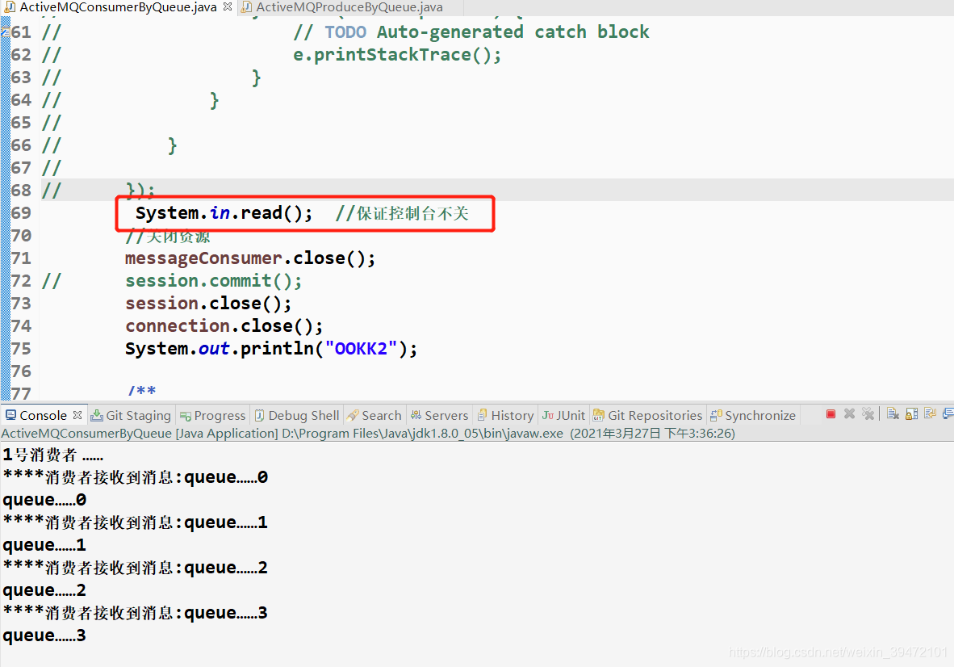The image size is (954, 667).
Task: Click line number 75 in the gutter
Action: coord(21,349)
